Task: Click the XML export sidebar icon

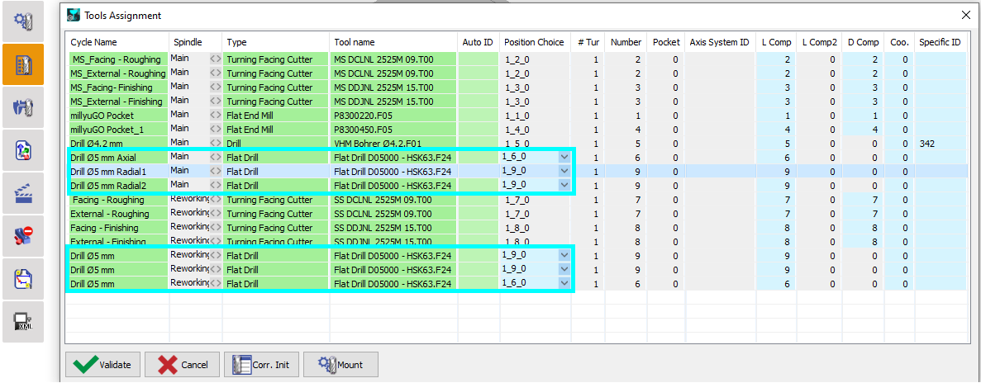Action: [23, 324]
